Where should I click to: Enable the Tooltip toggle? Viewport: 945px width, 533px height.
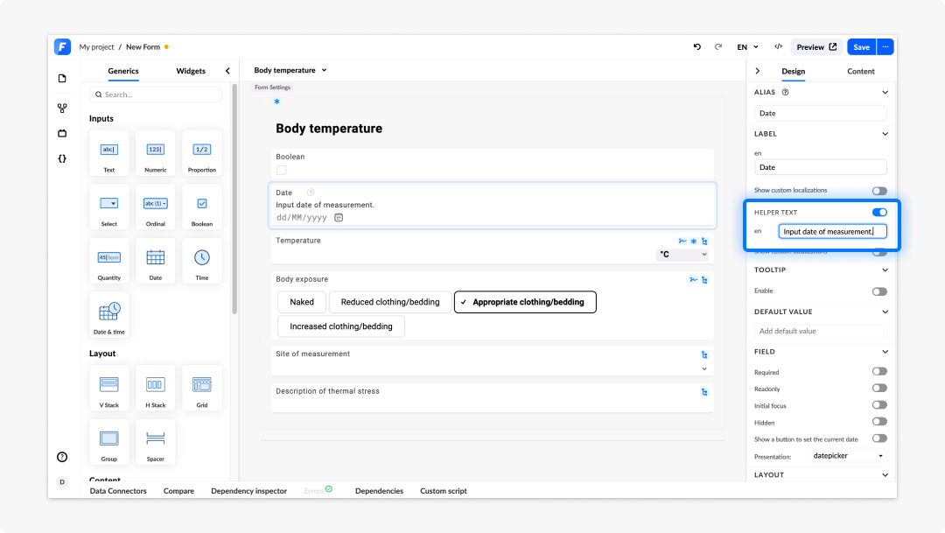coord(879,291)
